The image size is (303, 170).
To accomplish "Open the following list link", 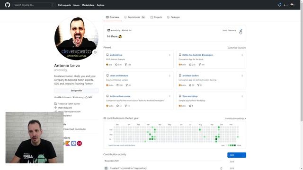I will click(78, 97).
